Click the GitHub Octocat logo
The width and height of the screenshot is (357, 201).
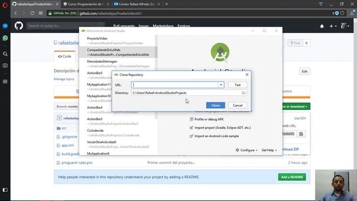click(19, 26)
